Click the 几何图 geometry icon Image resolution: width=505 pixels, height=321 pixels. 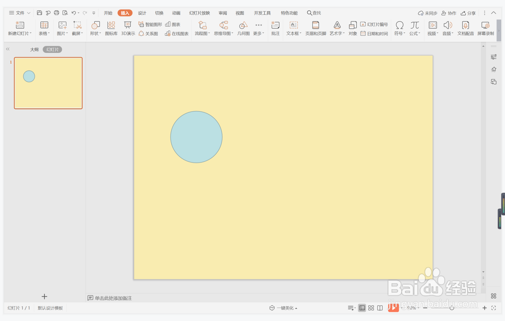pyautogui.click(x=243, y=28)
